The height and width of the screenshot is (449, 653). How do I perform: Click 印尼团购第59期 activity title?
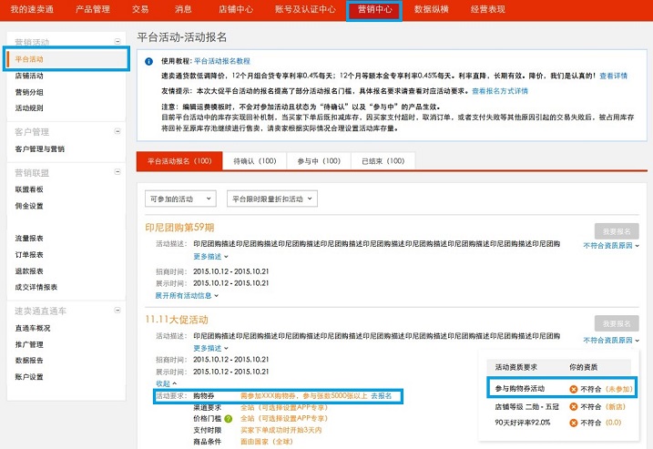tap(179, 228)
